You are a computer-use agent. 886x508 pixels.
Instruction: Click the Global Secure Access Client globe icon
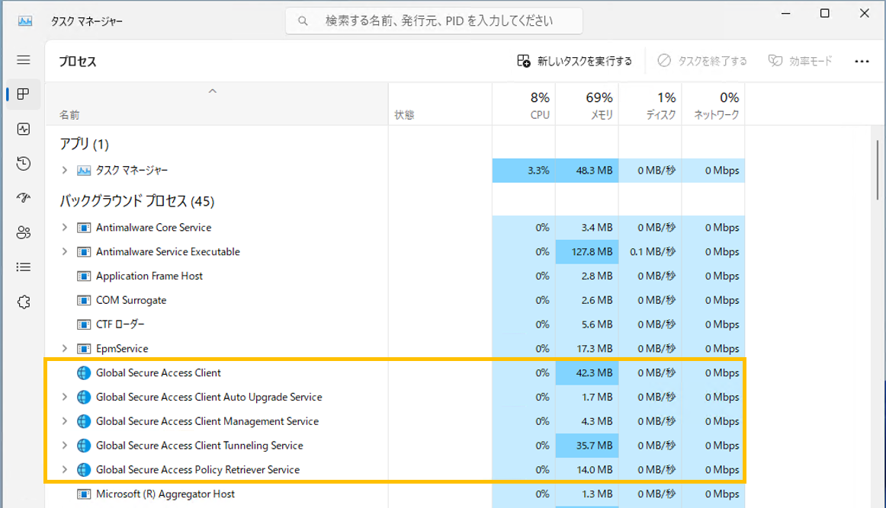[x=84, y=373]
